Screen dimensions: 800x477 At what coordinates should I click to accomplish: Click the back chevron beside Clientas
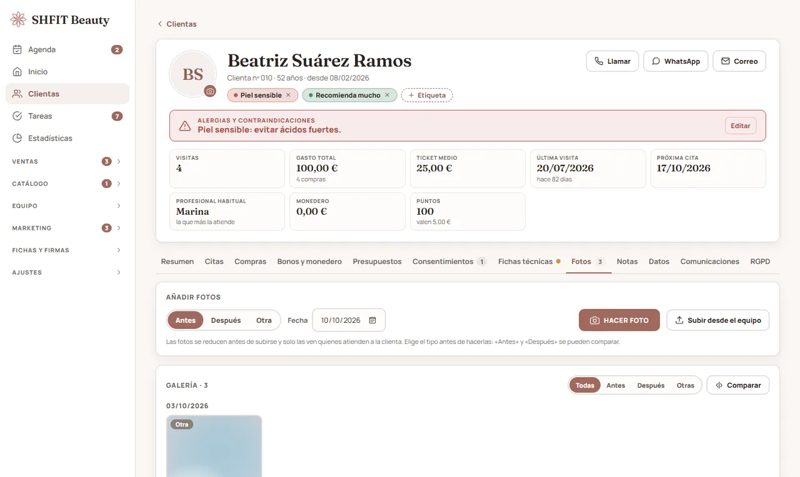[160, 24]
